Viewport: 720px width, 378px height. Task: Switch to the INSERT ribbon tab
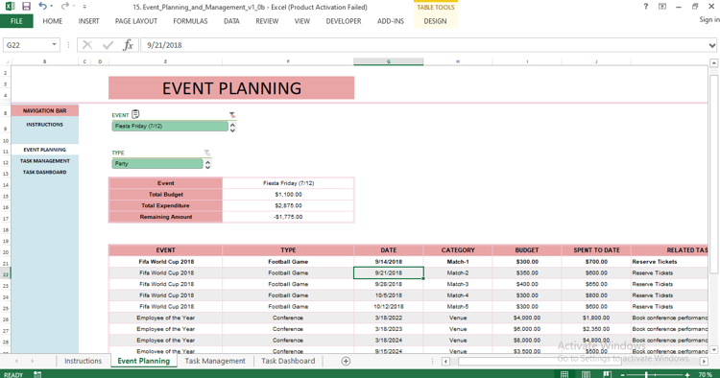click(88, 21)
